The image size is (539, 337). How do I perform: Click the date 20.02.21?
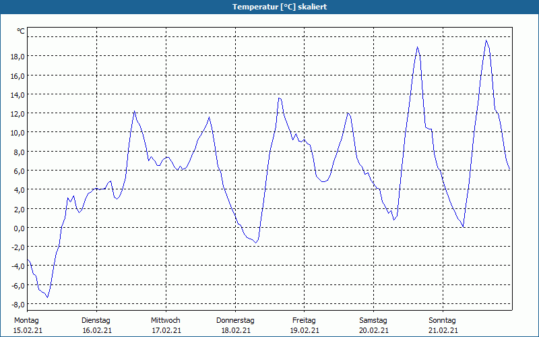(x=374, y=330)
